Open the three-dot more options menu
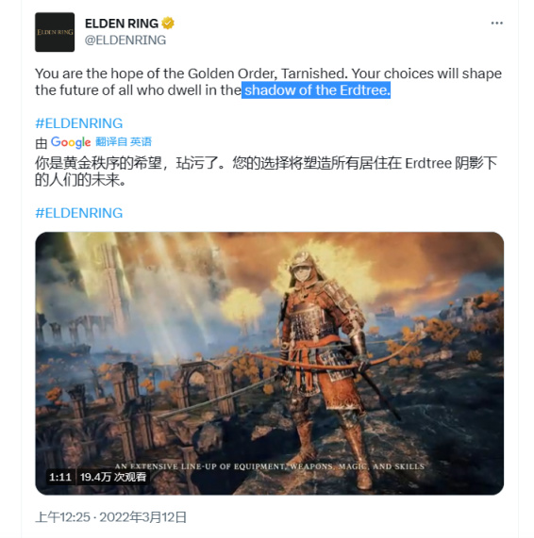The image size is (534, 538). pyautogui.click(x=496, y=23)
